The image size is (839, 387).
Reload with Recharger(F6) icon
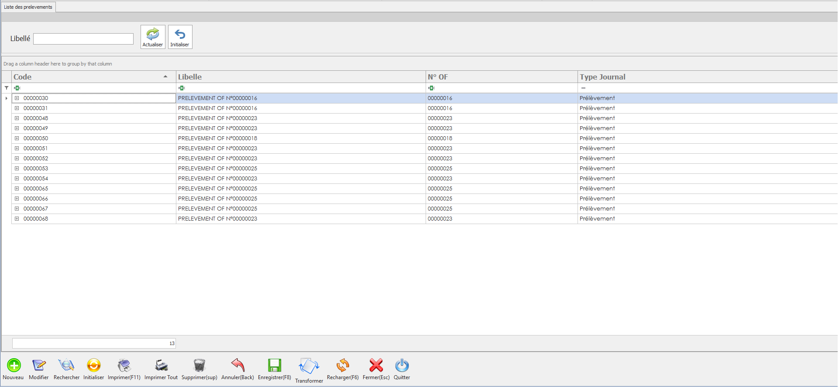pos(343,366)
